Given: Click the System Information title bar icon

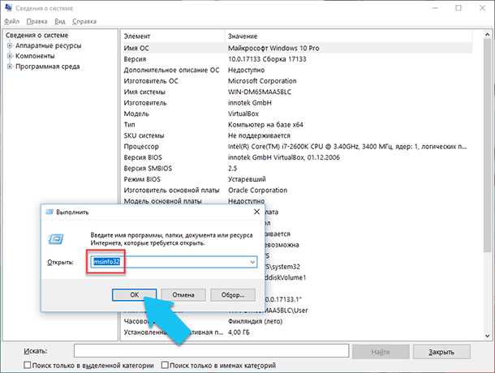Looking at the screenshot, I should [x=9, y=7].
